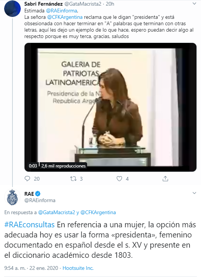Click the 20h tweet timestamp
The height and width of the screenshot is (277, 201).
(x=110, y=4)
